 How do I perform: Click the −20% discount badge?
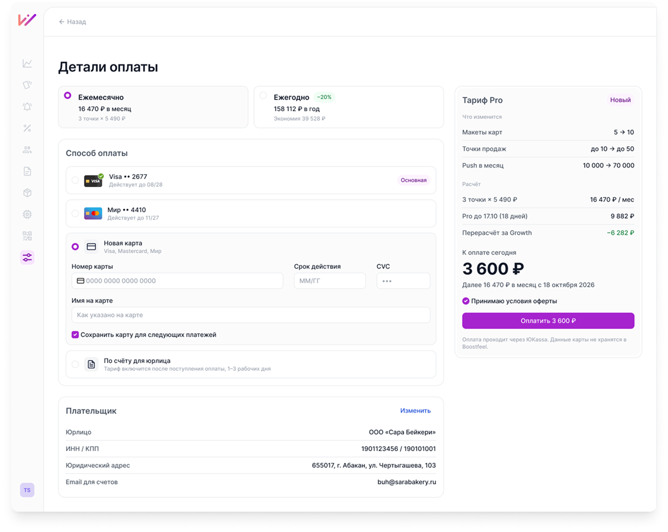point(324,97)
